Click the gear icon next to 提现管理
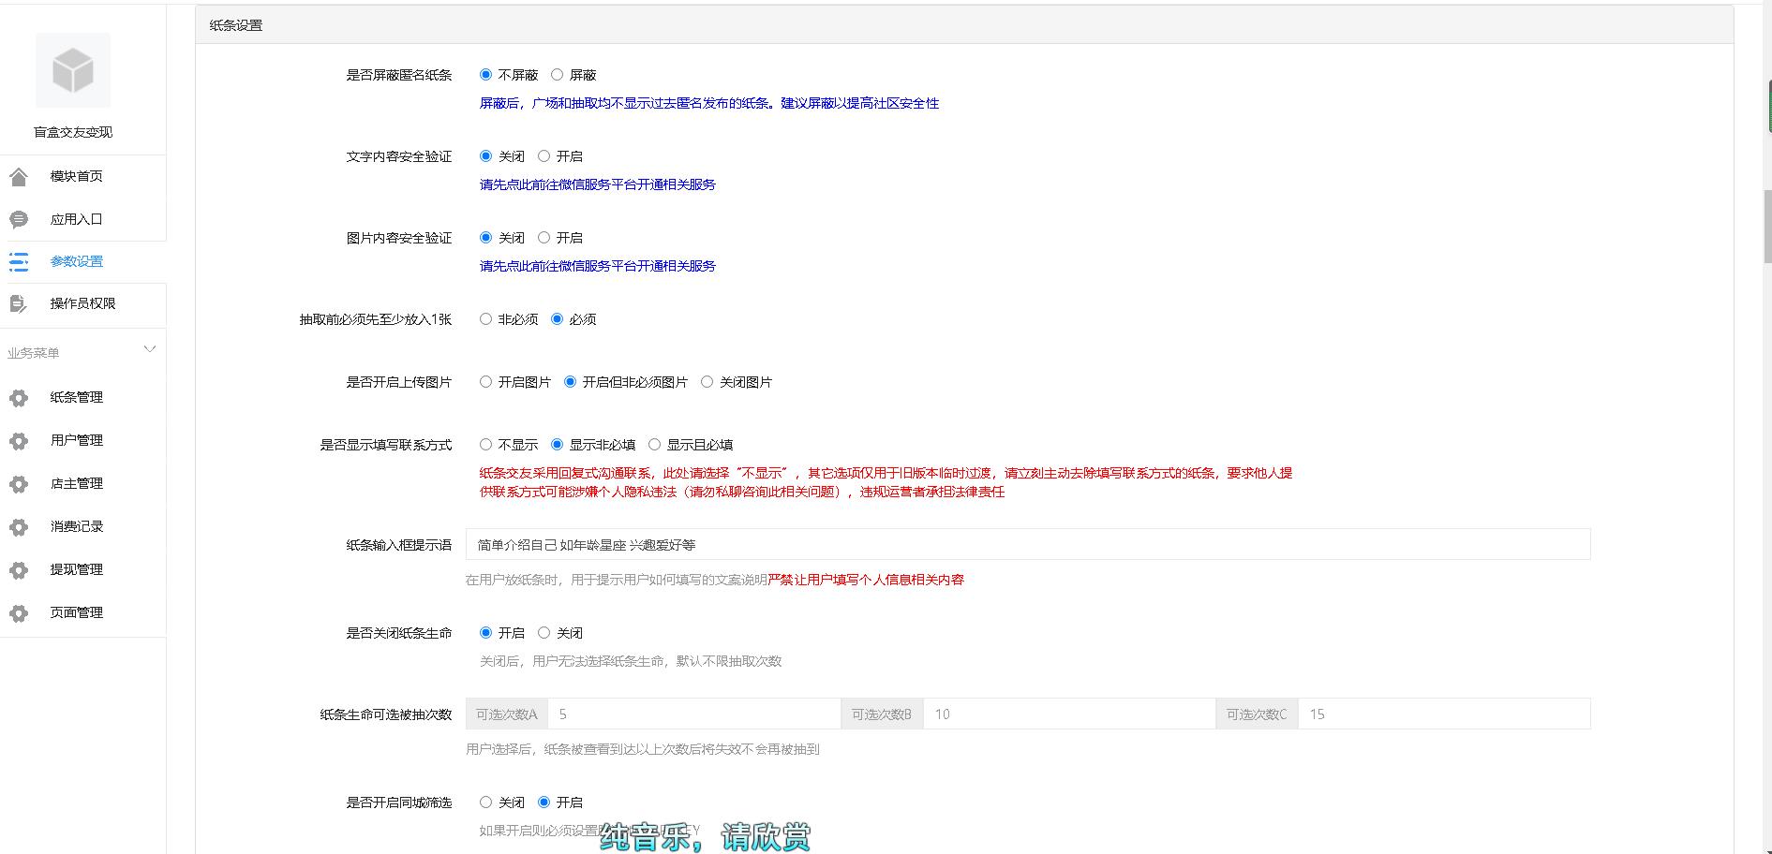1772x854 pixels. pos(20,569)
